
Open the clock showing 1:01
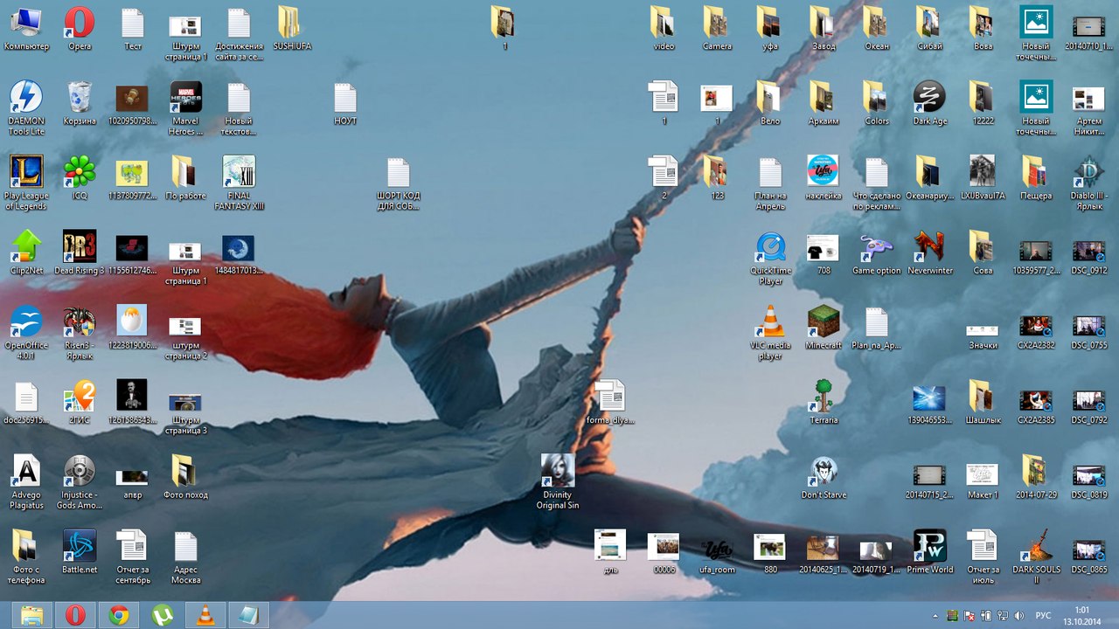pyautogui.click(x=1081, y=615)
